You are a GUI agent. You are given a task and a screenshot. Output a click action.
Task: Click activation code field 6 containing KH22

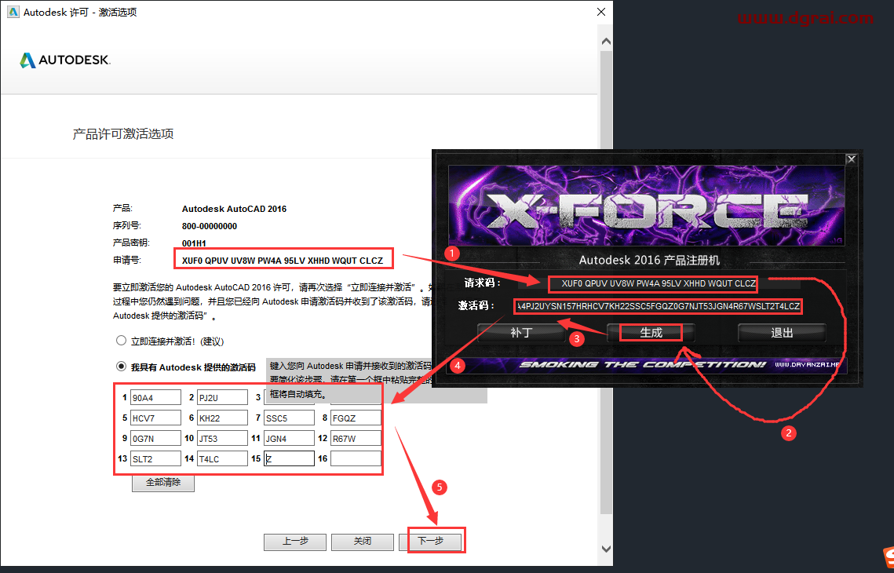tap(222, 418)
